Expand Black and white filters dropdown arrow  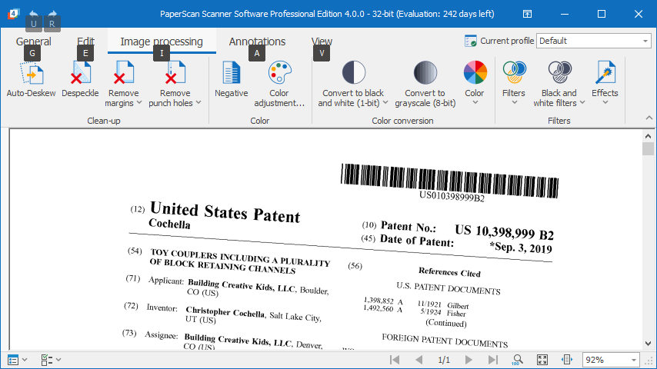pos(582,102)
